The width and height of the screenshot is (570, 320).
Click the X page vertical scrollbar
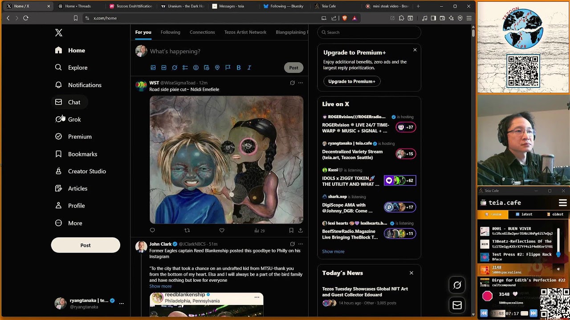click(x=473, y=33)
